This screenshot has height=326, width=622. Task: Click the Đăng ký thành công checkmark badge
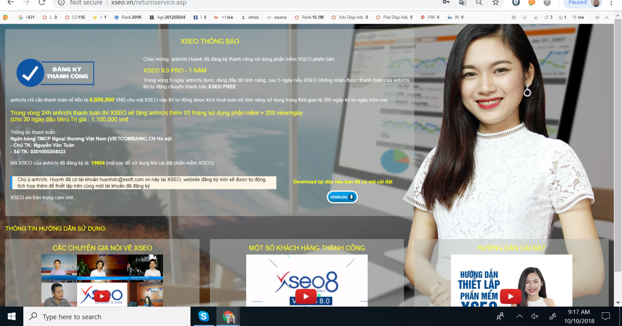point(55,73)
